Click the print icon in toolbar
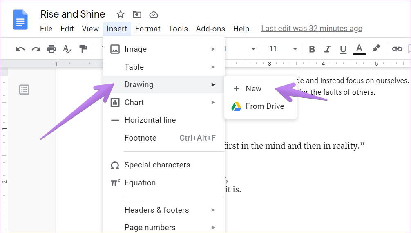Viewport: 411px width, 233px height. click(x=51, y=49)
